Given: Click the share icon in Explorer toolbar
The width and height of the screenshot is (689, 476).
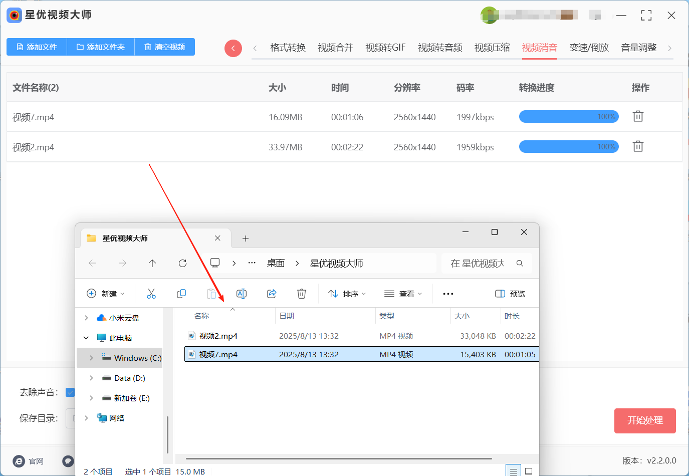Looking at the screenshot, I should [x=272, y=294].
